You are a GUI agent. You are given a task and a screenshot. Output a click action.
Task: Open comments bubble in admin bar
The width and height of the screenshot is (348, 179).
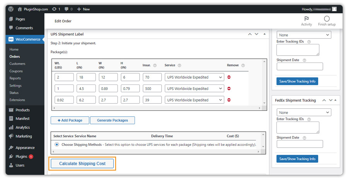coord(67,9)
